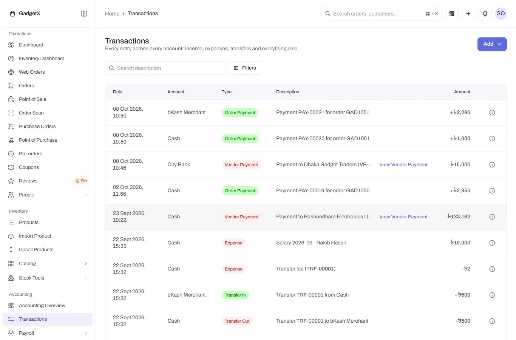
Task: Collapse the sidebar panel icon
Action: (84, 14)
